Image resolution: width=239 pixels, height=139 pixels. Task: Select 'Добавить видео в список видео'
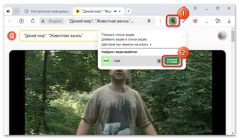coord(124,39)
